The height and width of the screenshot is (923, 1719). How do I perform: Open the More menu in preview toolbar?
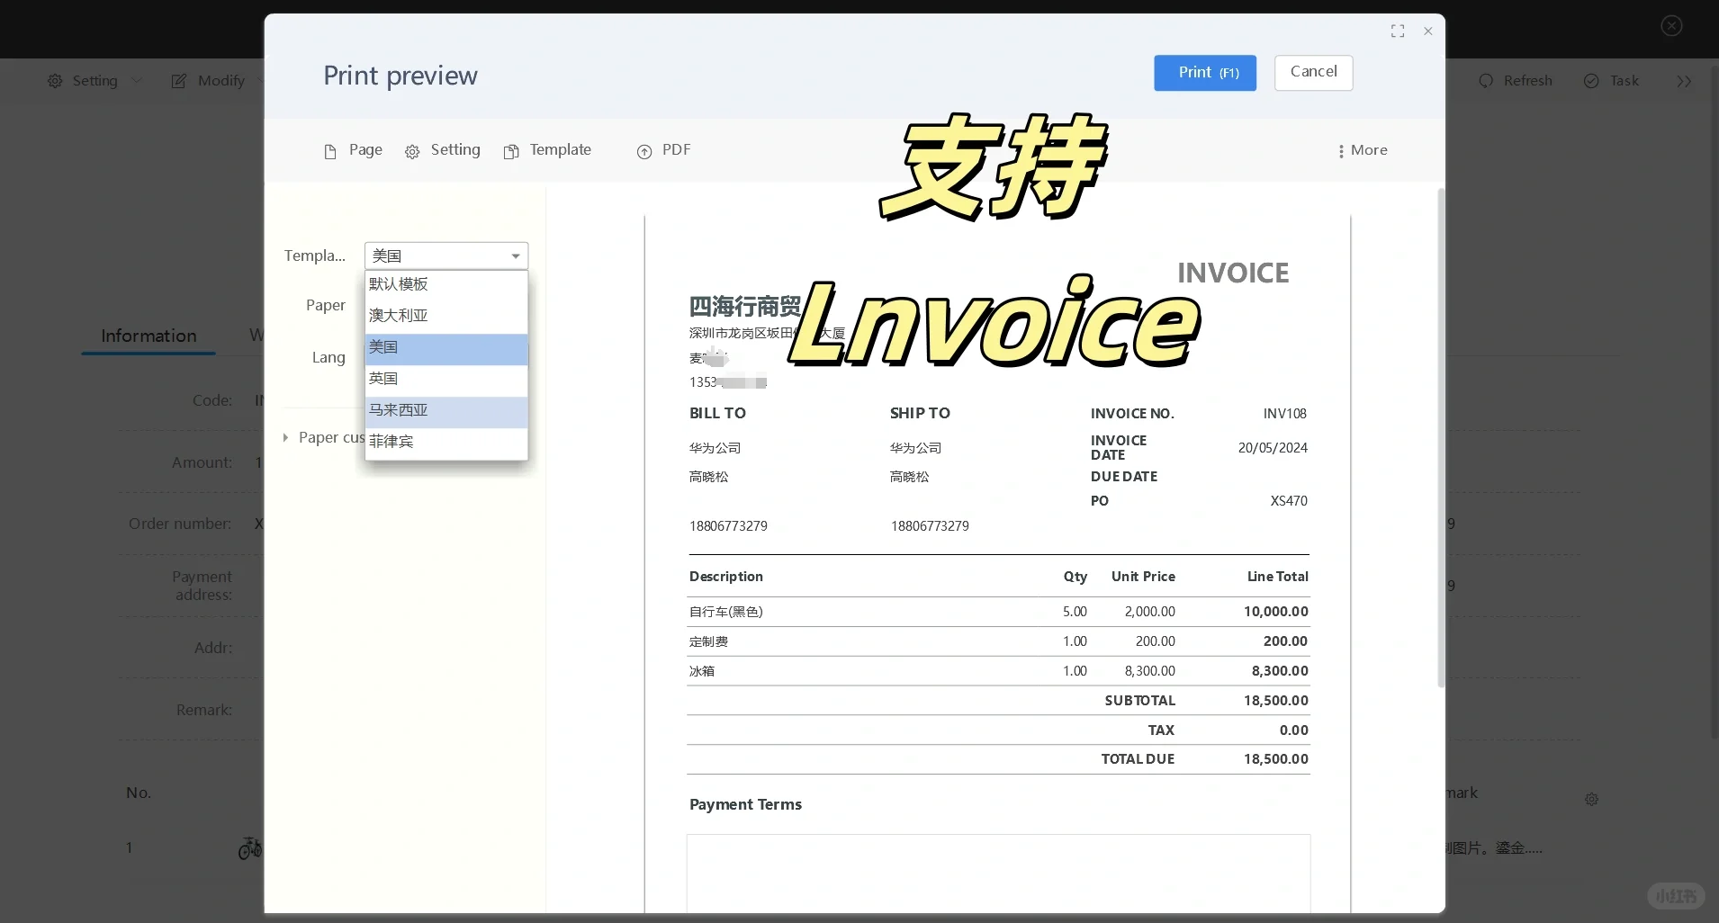(1363, 150)
